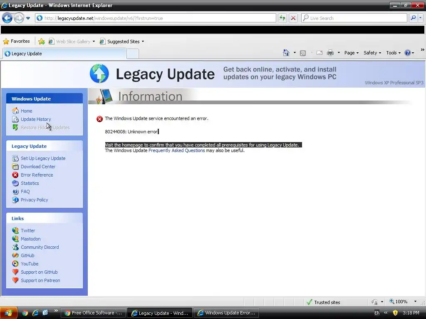The image size is (426, 319).
Task: Click the FAQ question mark icon
Action: tap(15, 191)
